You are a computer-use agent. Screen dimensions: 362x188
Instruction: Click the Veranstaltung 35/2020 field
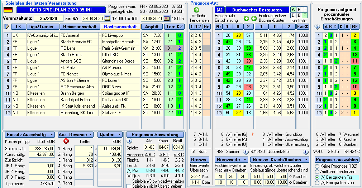click(48, 19)
